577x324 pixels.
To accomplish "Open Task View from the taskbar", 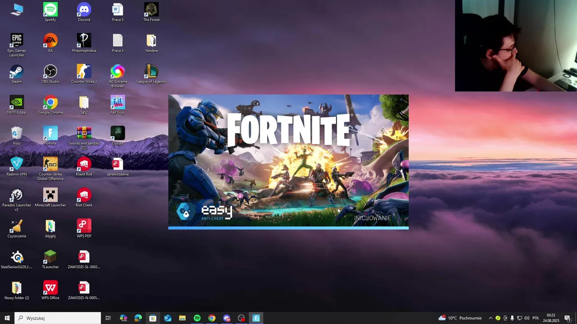I will [108, 318].
